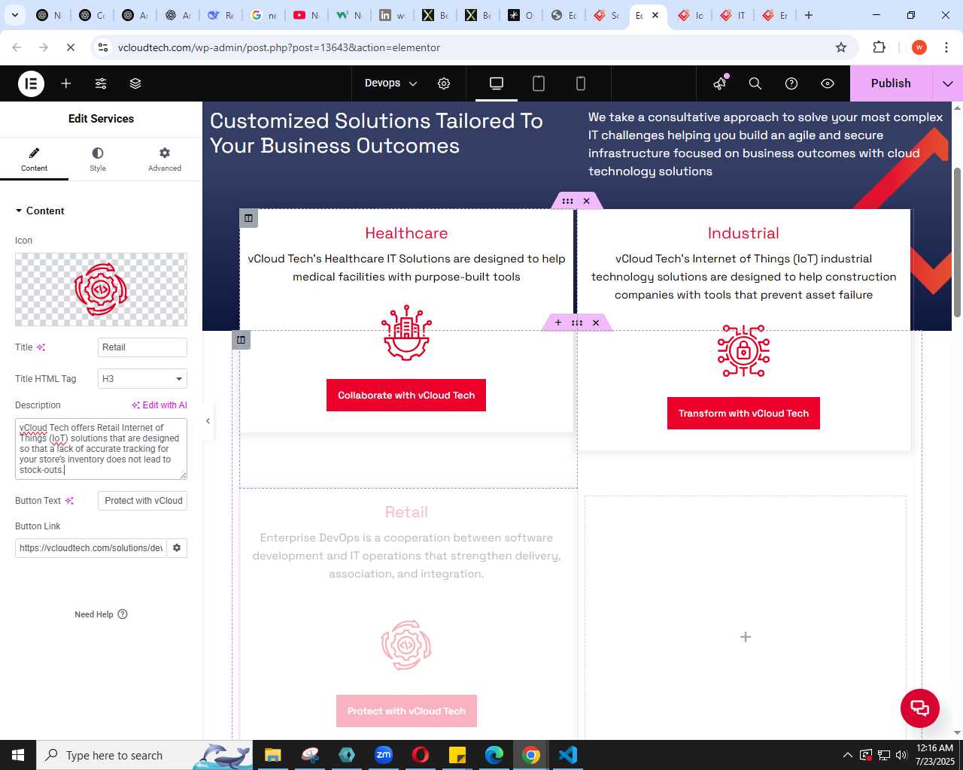Click the lower column handle icon
This screenshot has height=770, width=963.
coord(241,340)
